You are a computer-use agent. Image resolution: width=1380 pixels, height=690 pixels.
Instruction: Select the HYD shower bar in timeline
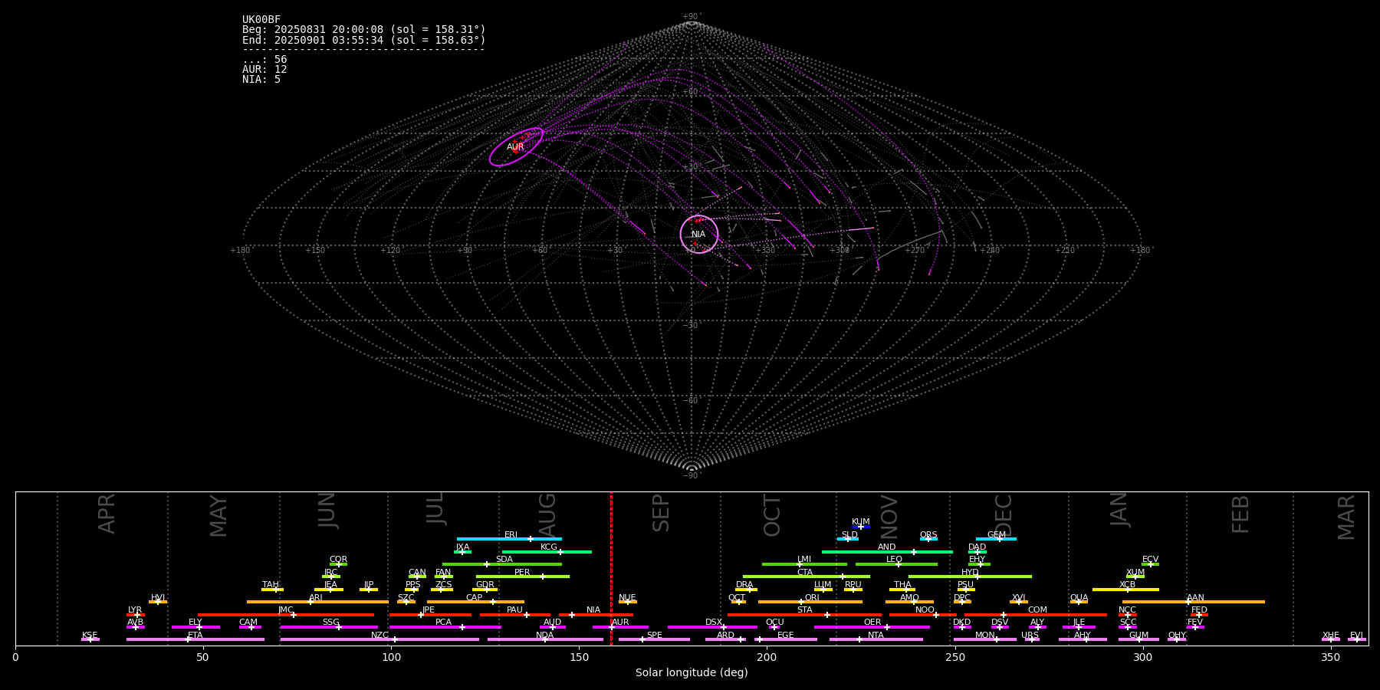970,577
